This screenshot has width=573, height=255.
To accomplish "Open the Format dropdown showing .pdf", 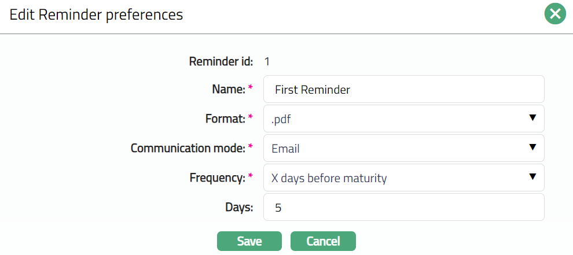I will pos(396,119).
